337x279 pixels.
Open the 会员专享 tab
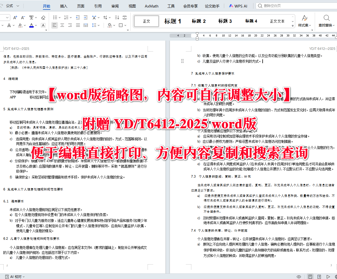191,6
